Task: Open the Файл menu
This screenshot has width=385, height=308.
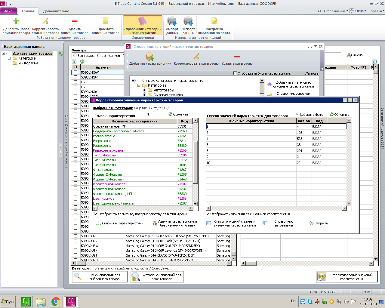Action: (x=8, y=11)
